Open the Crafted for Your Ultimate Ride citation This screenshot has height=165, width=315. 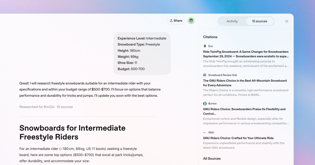(x=239, y=138)
